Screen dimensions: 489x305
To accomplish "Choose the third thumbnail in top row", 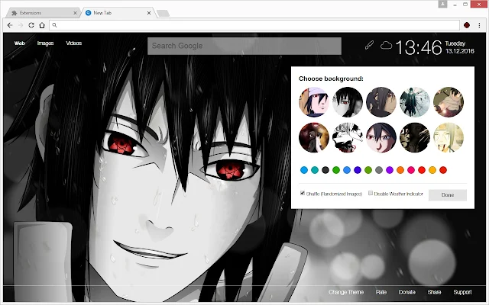I will coord(381,102).
